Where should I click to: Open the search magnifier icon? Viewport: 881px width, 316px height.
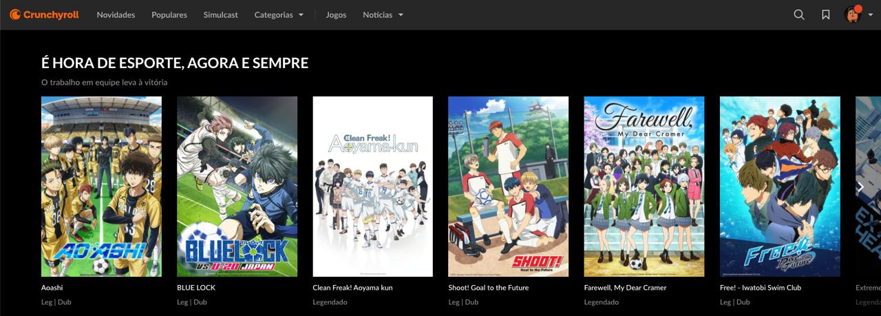click(798, 14)
